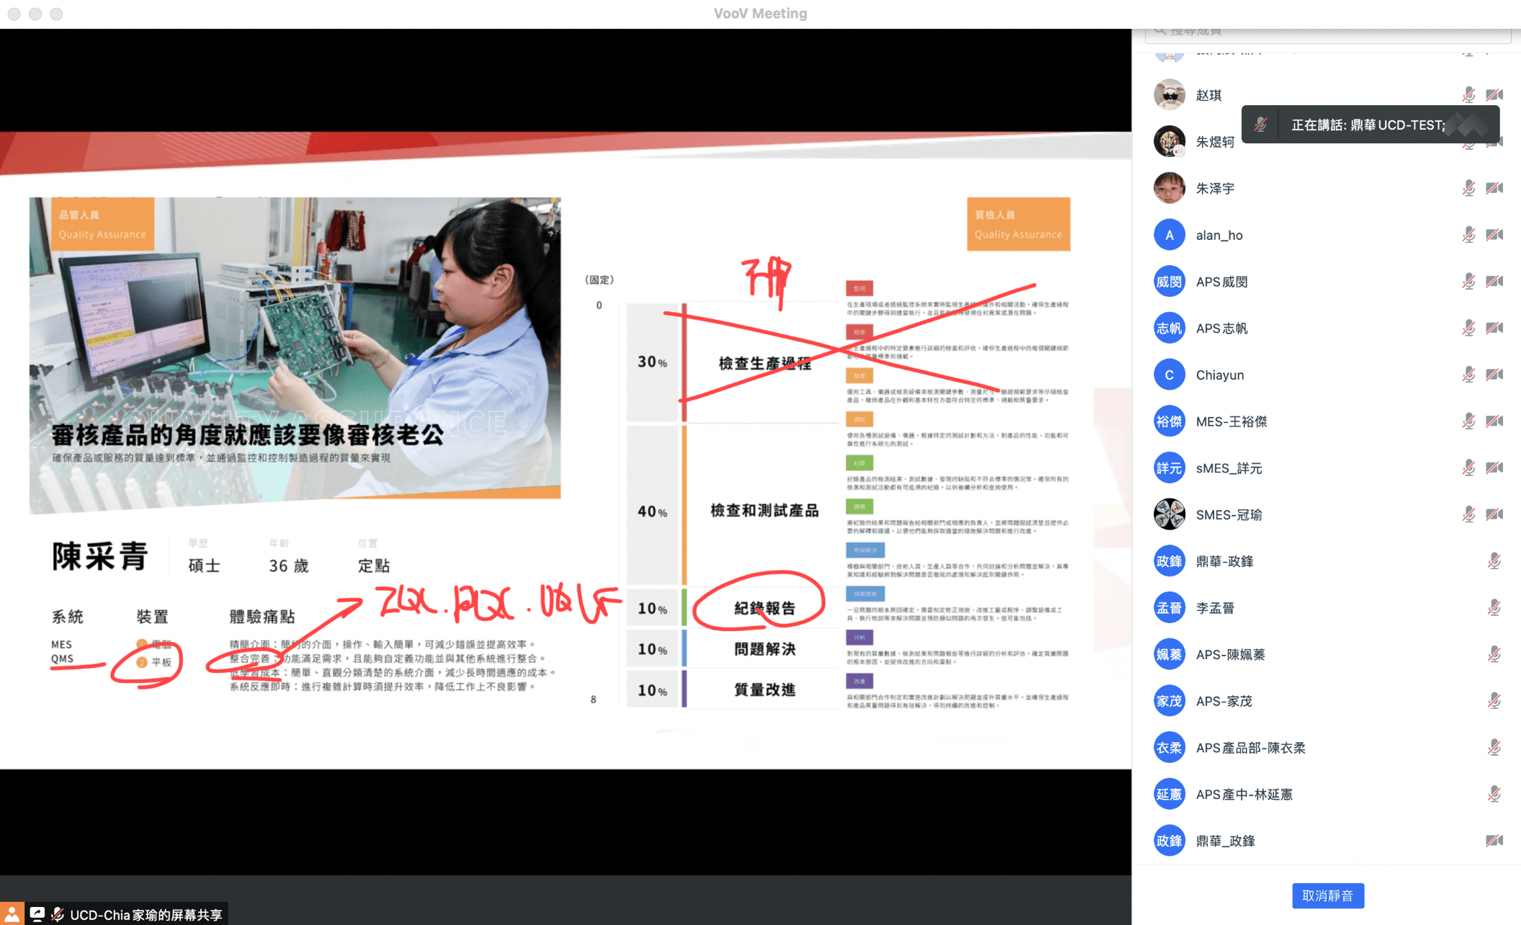This screenshot has height=925, width=1521.
Task: Toggle mic for SMES-冠瑜
Action: 1468,514
